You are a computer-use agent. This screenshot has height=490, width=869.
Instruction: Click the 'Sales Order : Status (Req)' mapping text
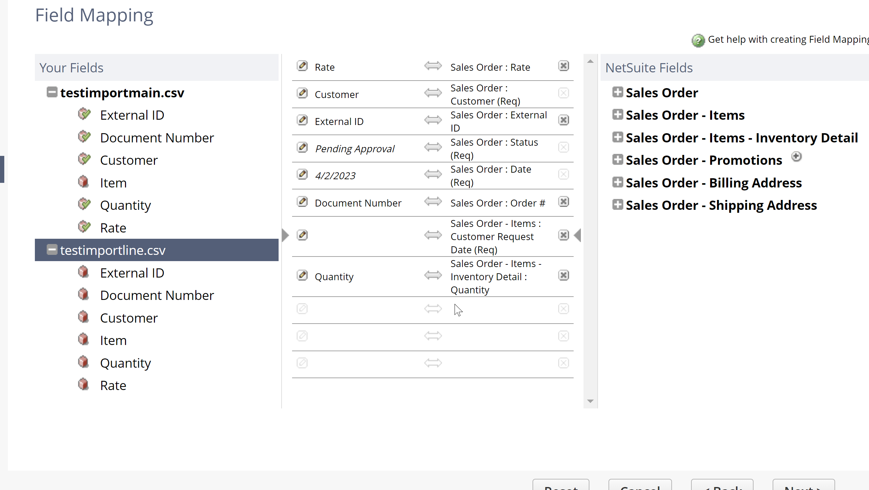[494, 149]
